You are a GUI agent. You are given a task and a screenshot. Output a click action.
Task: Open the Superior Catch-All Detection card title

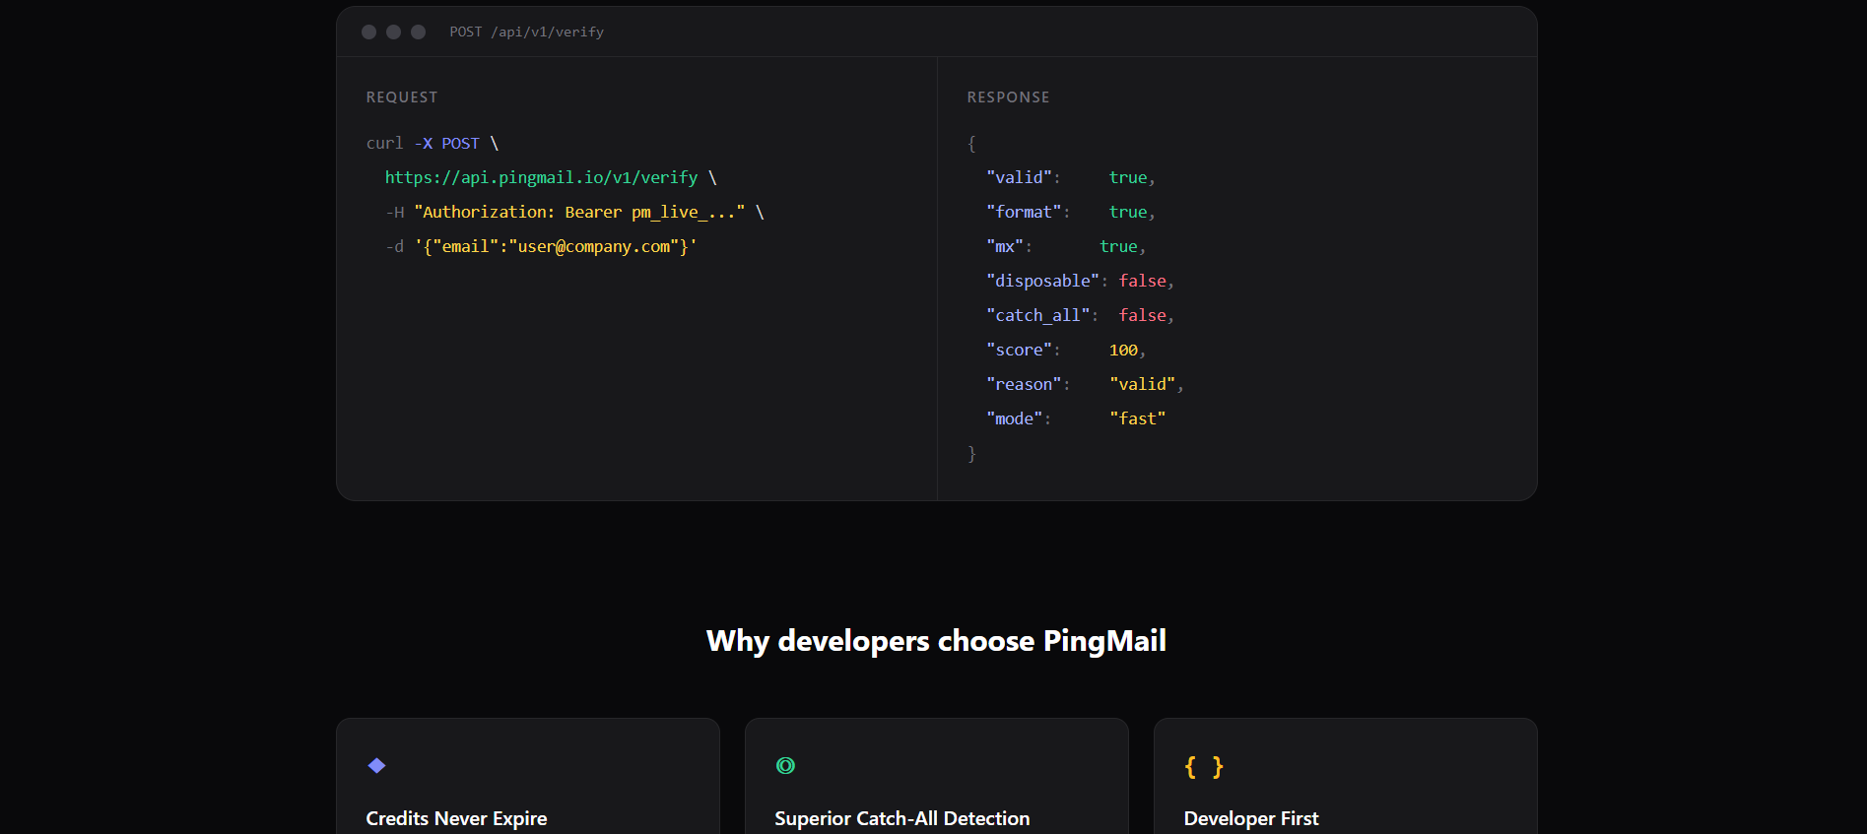tap(901, 818)
